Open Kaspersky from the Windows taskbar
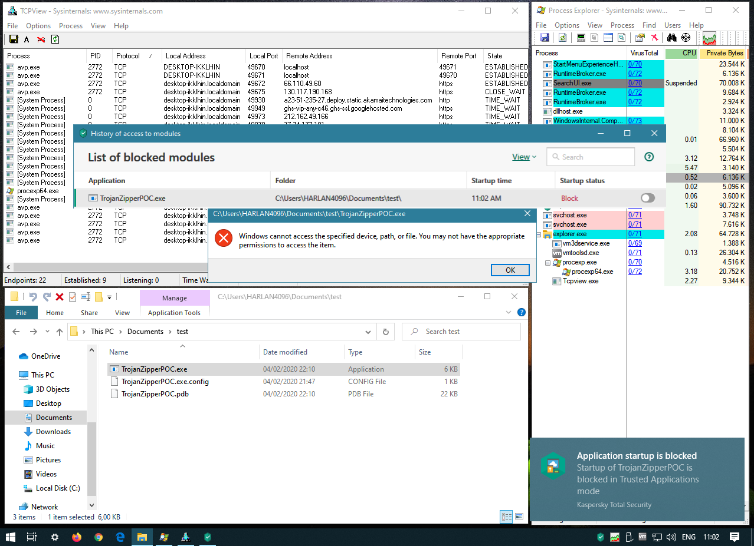 click(207, 537)
